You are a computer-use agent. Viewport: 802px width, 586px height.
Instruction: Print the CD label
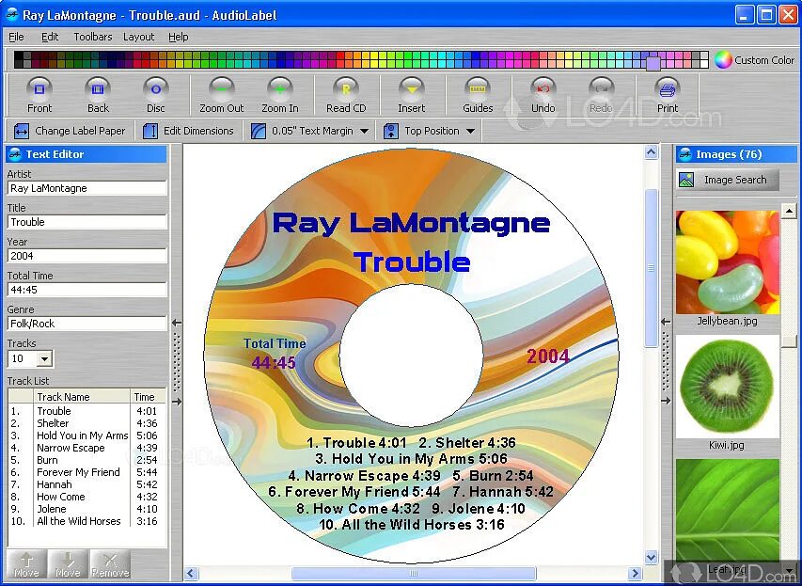click(667, 95)
